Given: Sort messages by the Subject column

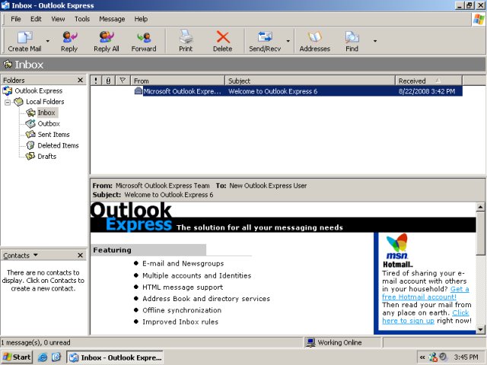Looking at the screenshot, I should [310, 81].
